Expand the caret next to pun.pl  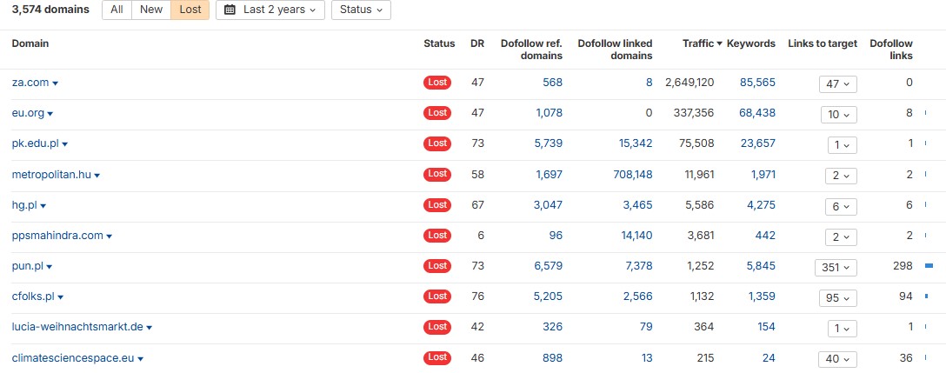tap(50, 268)
